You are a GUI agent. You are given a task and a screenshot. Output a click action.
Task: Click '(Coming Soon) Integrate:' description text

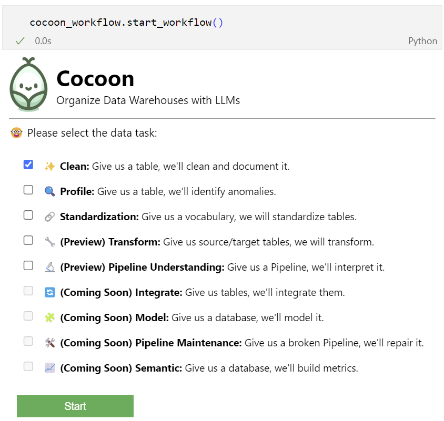pyautogui.click(x=203, y=292)
